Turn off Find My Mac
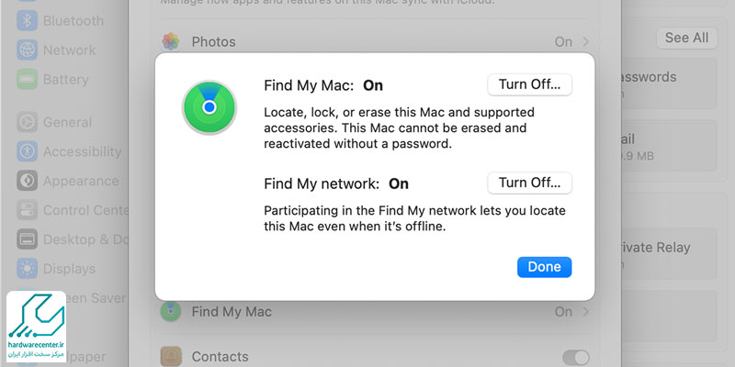This screenshot has width=735, height=367. click(x=530, y=84)
